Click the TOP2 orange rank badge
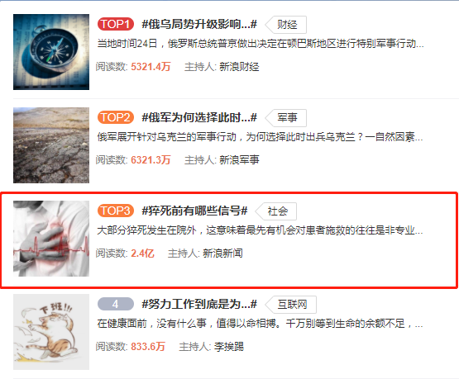The width and height of the screenshot is (459, 379). point(116,117)
